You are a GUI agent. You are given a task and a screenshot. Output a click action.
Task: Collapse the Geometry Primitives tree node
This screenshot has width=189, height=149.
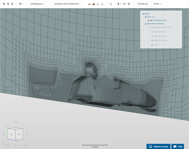146,24
